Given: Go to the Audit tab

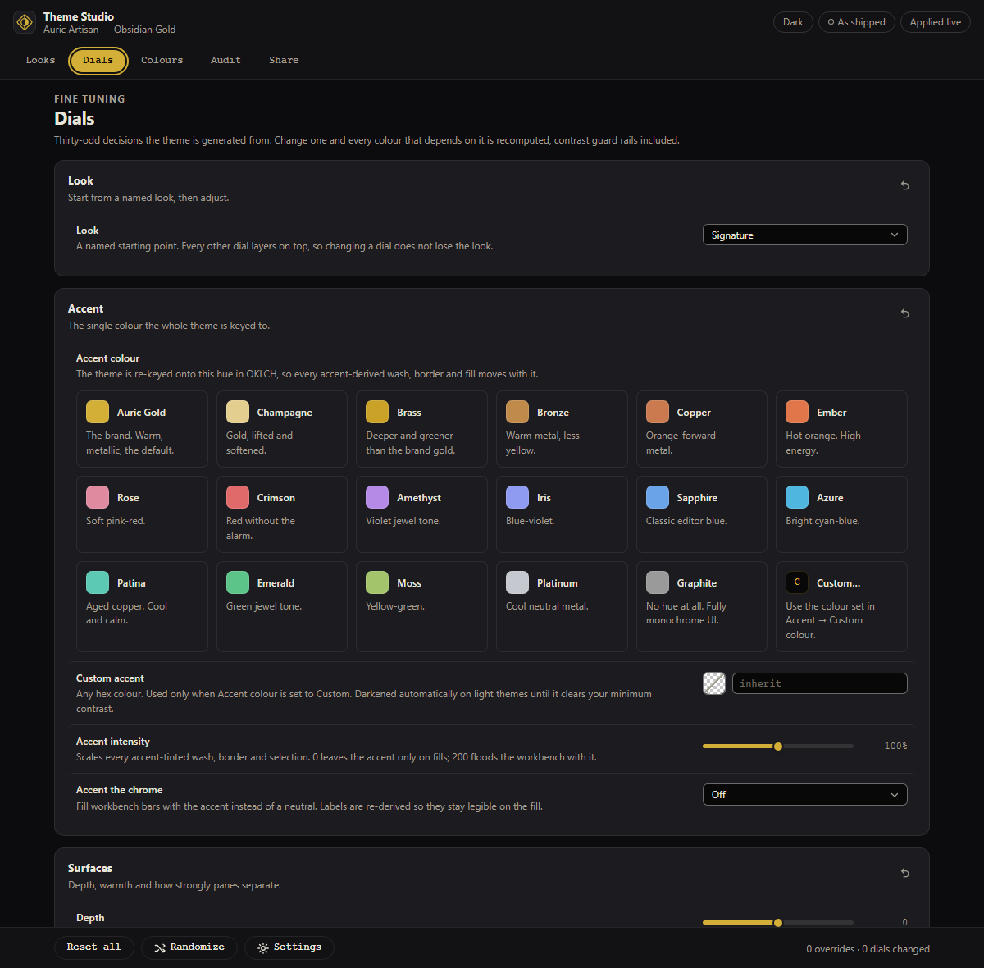Looking at the screenshot, I should point(225,61).
